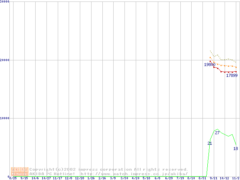Select the 17899 price data label
Screen dimensions: 240x180
pyautogui.click(x=231, y=75)
